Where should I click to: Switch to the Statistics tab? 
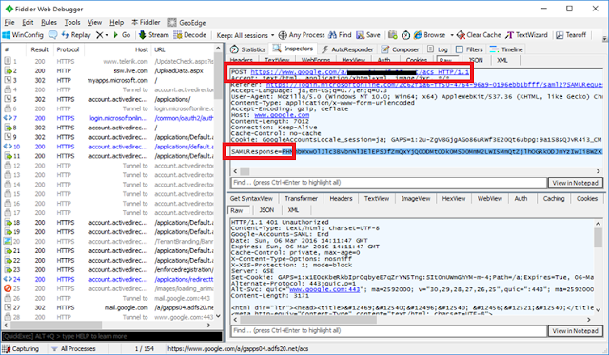click(x=247, y=49)
